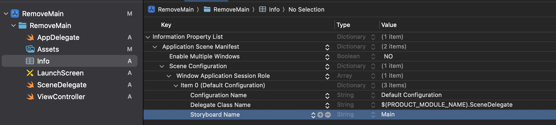The height and width of the screenshot is (125, 556).
Task: Collapse the RemoveMain project in navigator
Action: pos(6,13)
